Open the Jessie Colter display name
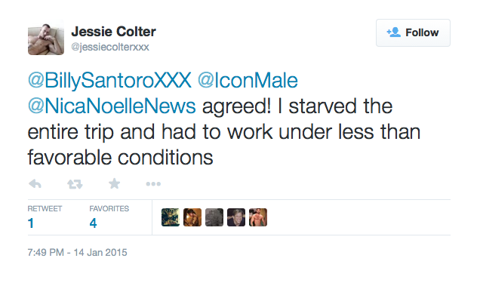 point(113,32)
